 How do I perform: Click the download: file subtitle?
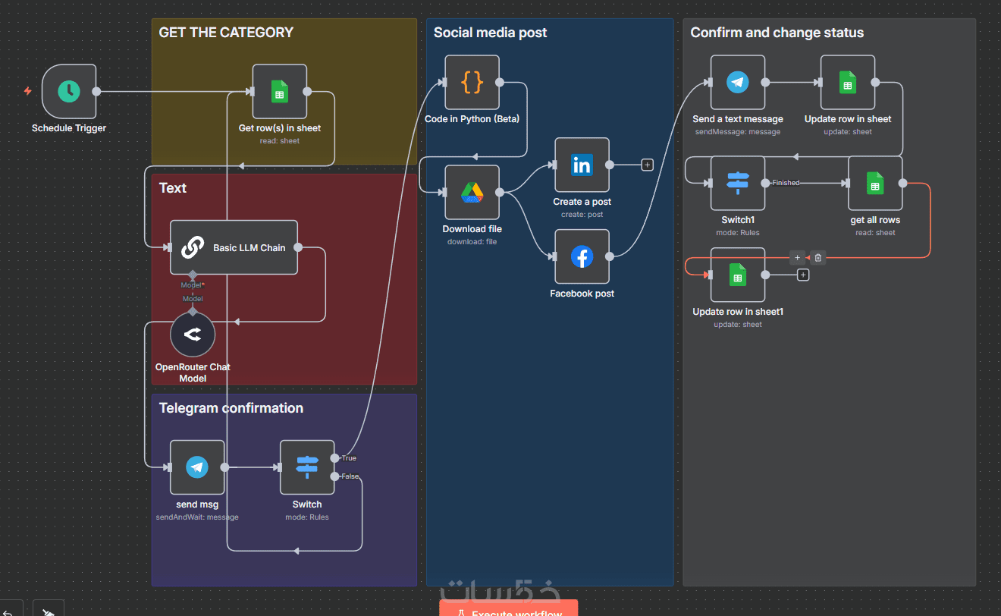coord(472,242)
